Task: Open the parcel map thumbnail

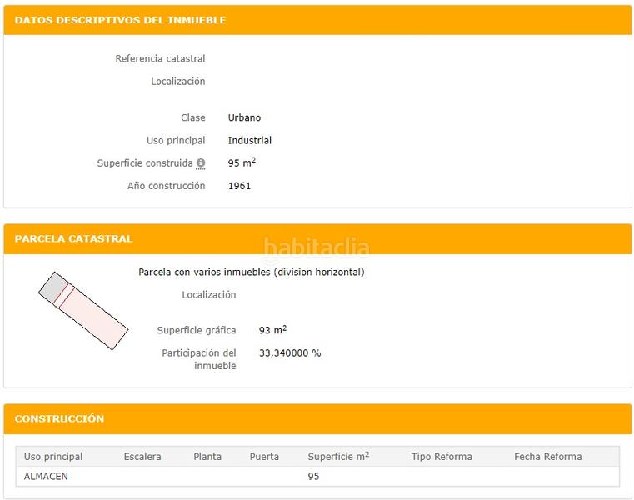Action: (x=83, y=310)
